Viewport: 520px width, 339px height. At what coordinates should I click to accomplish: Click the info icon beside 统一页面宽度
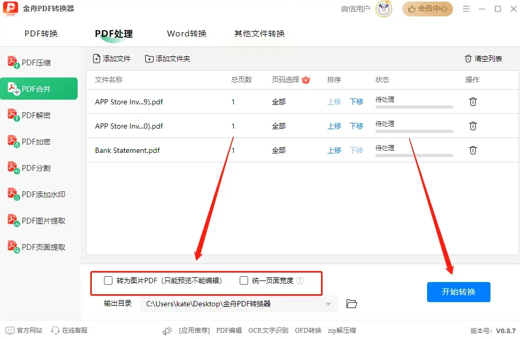coord(300,280)
